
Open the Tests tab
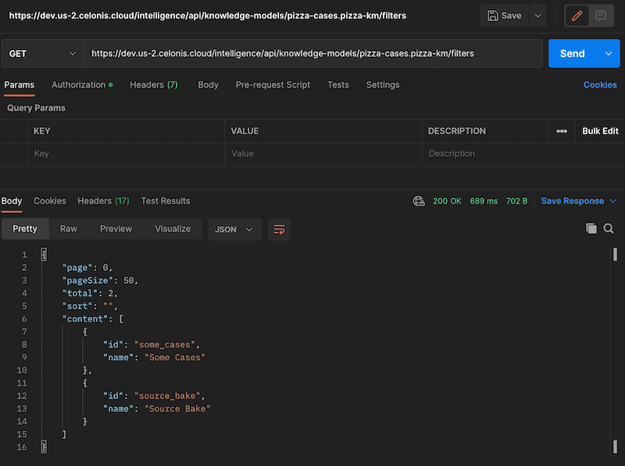(x=338, y=84)
